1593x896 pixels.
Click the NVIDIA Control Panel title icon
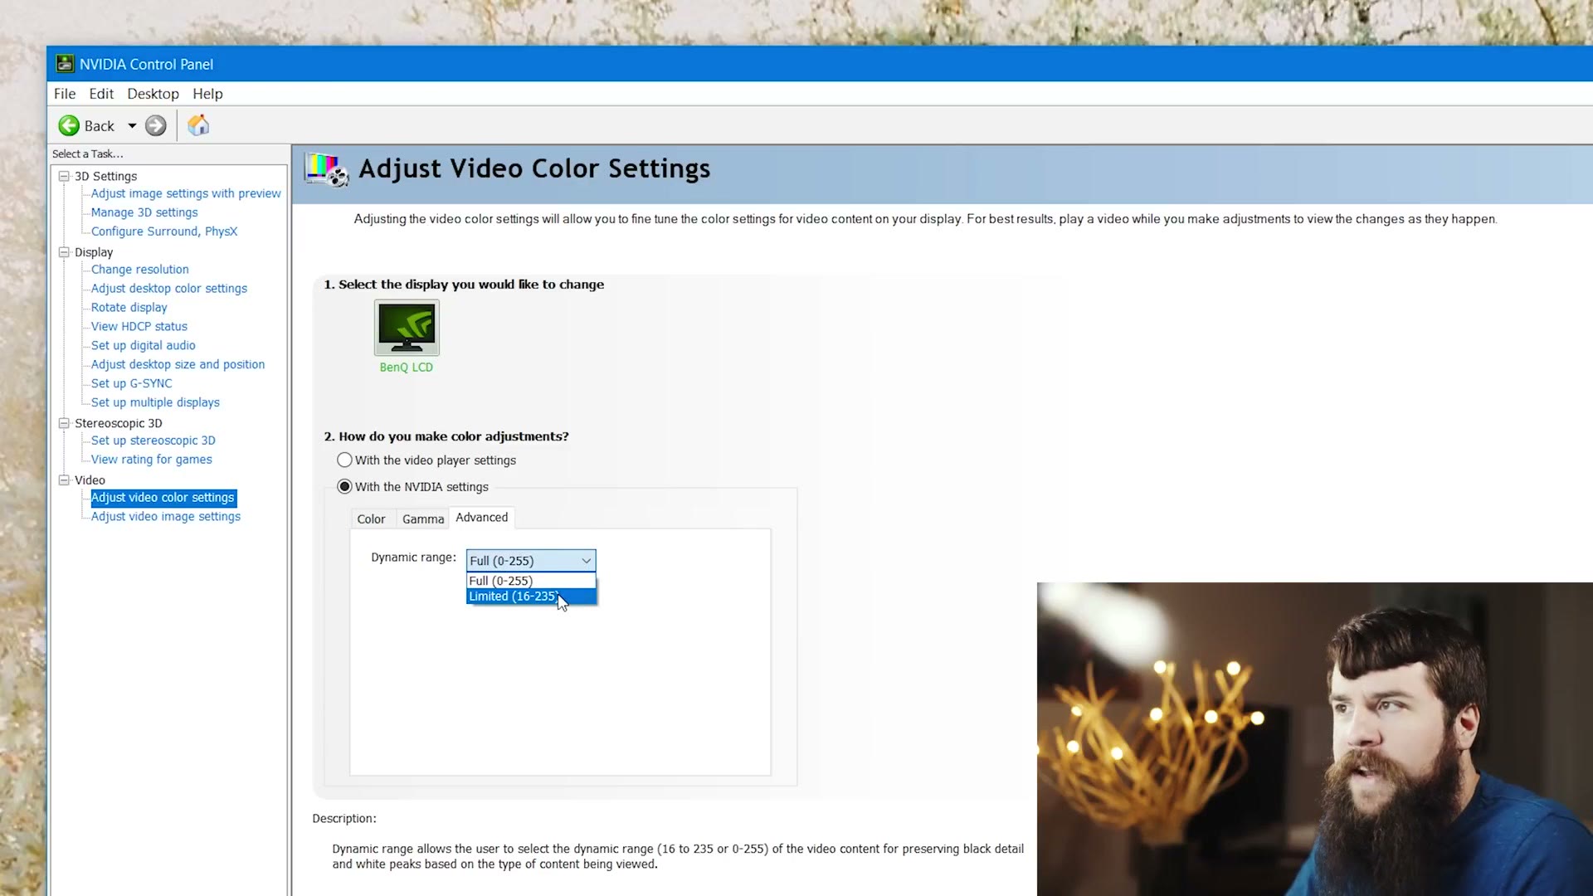pos(65,64)
